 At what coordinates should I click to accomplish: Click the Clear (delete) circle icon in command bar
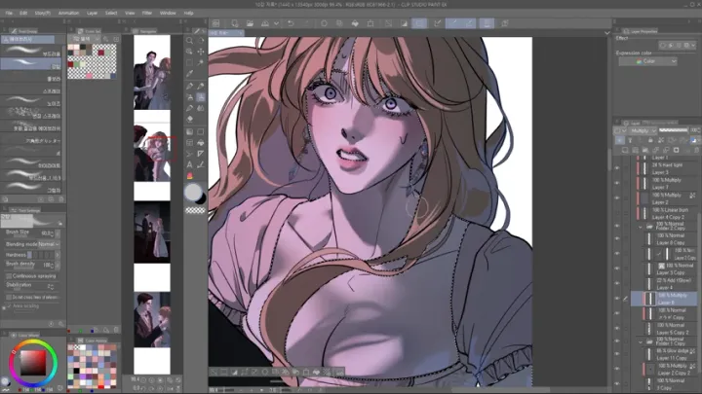(324, 23)
